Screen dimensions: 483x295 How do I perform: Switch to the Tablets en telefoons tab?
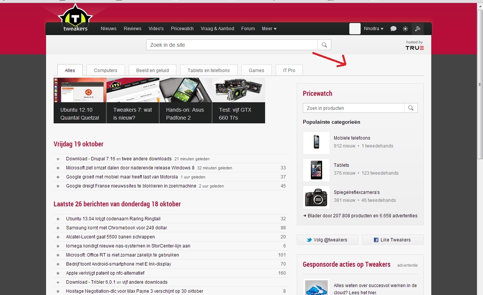[209, 70]
